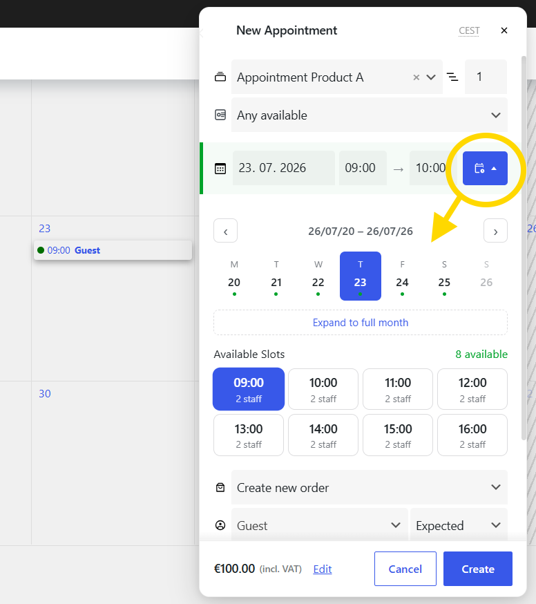
Task: Choose the 11:00 time slot
Action: (x=398, y=389)
